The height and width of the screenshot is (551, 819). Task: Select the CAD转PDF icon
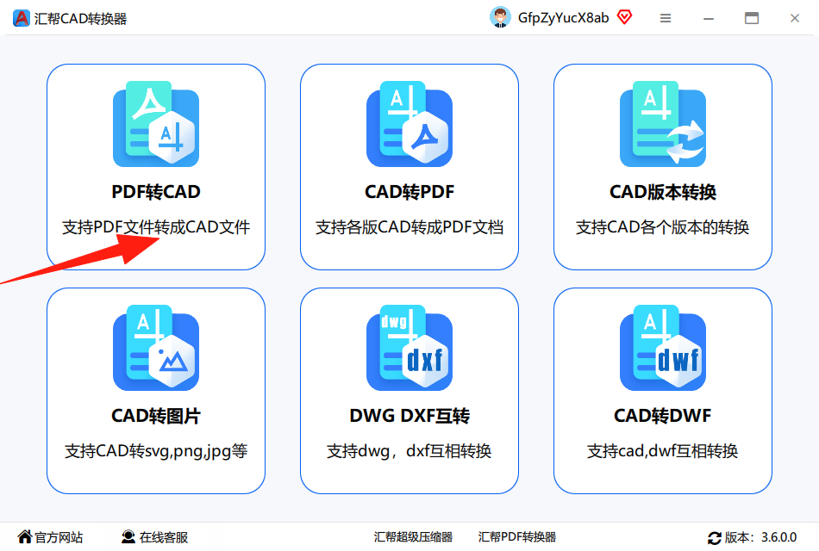click(409, 124)
